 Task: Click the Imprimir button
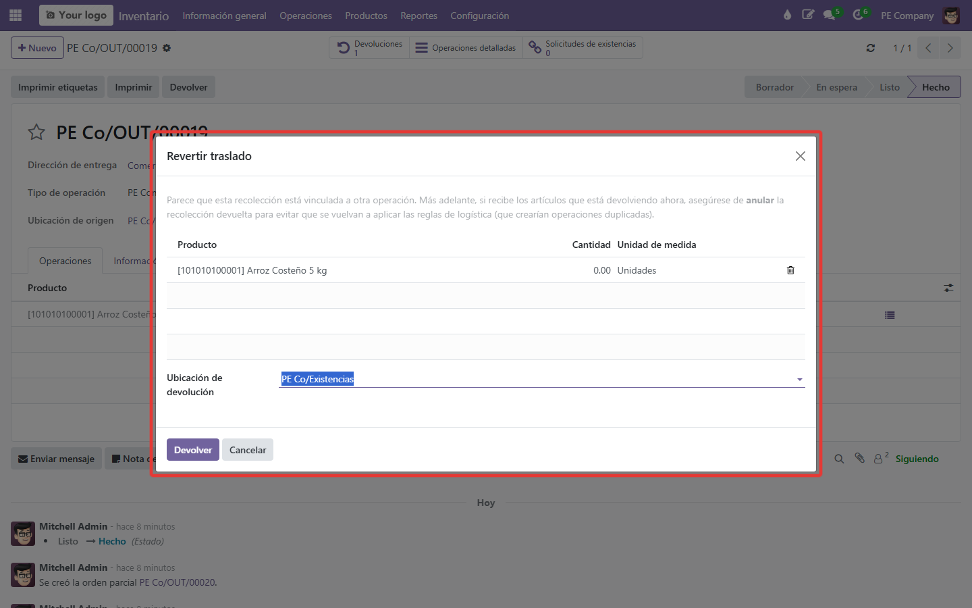click(134, 87)
